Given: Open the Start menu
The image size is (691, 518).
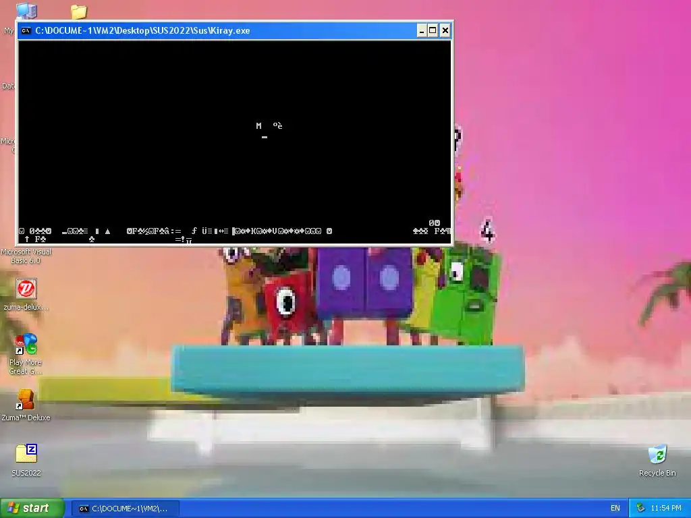Looking at the screenshot, I should pyautogui.click(x=32, y=508).
